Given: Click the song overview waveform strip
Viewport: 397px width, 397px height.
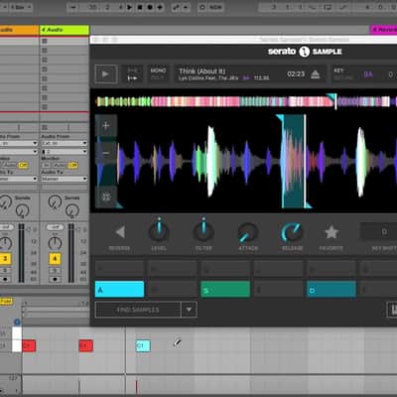Looking at the screenshot, I should (246, 101).
